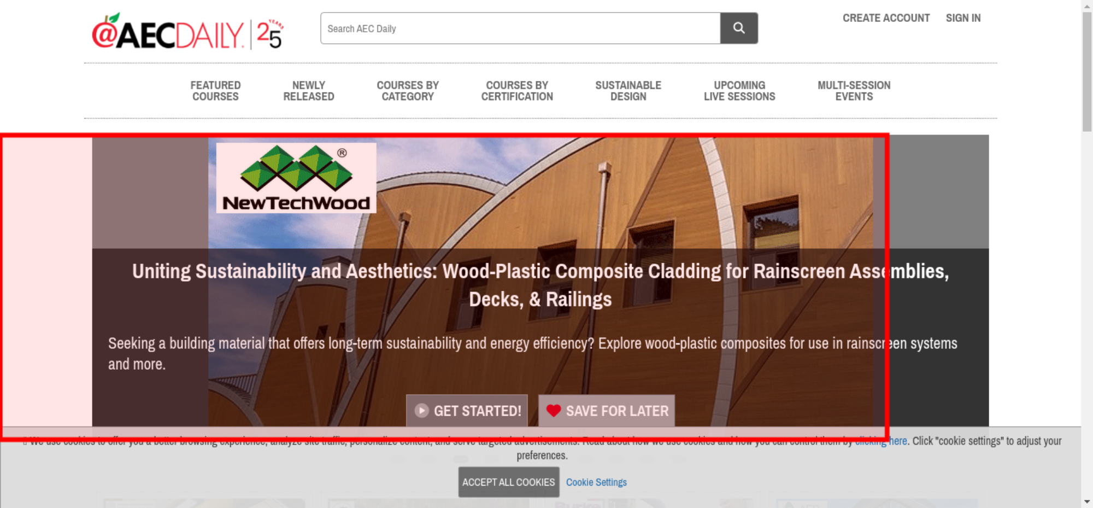Expand Courses By Certification menu
This screenshot has width=1093, height=508.
(x=517, y=91)
